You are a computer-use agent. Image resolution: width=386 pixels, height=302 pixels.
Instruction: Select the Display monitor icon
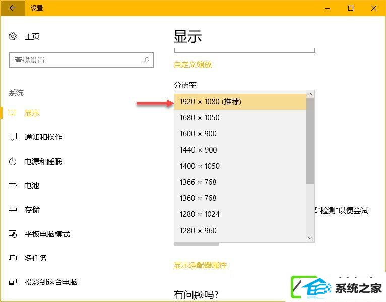pos(12,113)
